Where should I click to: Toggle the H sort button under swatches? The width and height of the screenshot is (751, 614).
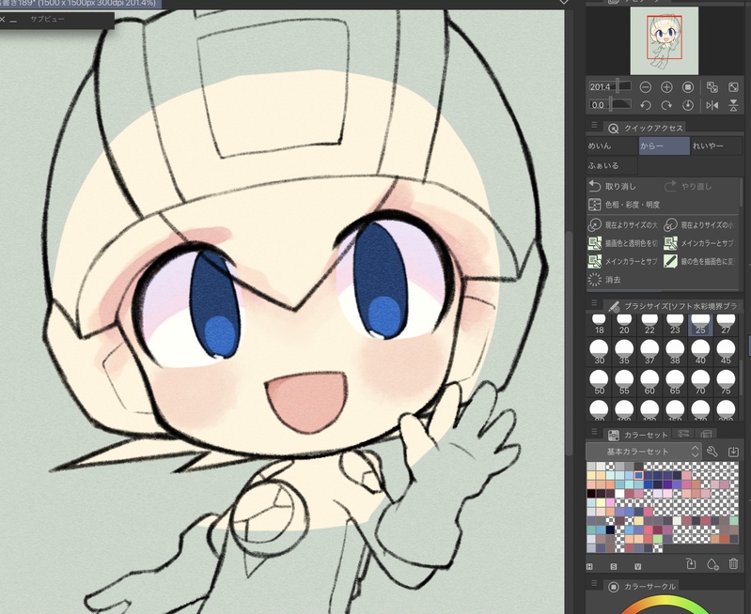[589, 567]
